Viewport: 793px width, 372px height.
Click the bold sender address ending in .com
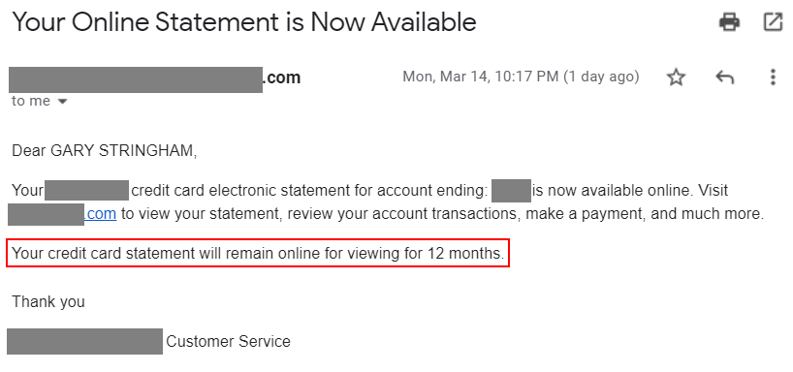pos(155,79)
